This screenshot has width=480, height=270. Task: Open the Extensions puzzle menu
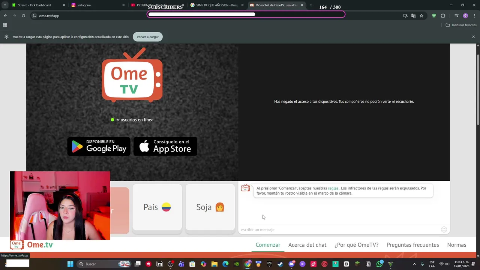click(443, 16)
